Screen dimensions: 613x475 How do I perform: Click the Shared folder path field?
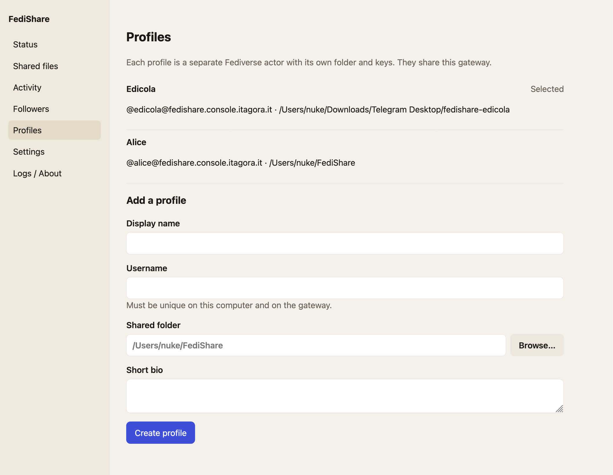(x=316, y=345)
